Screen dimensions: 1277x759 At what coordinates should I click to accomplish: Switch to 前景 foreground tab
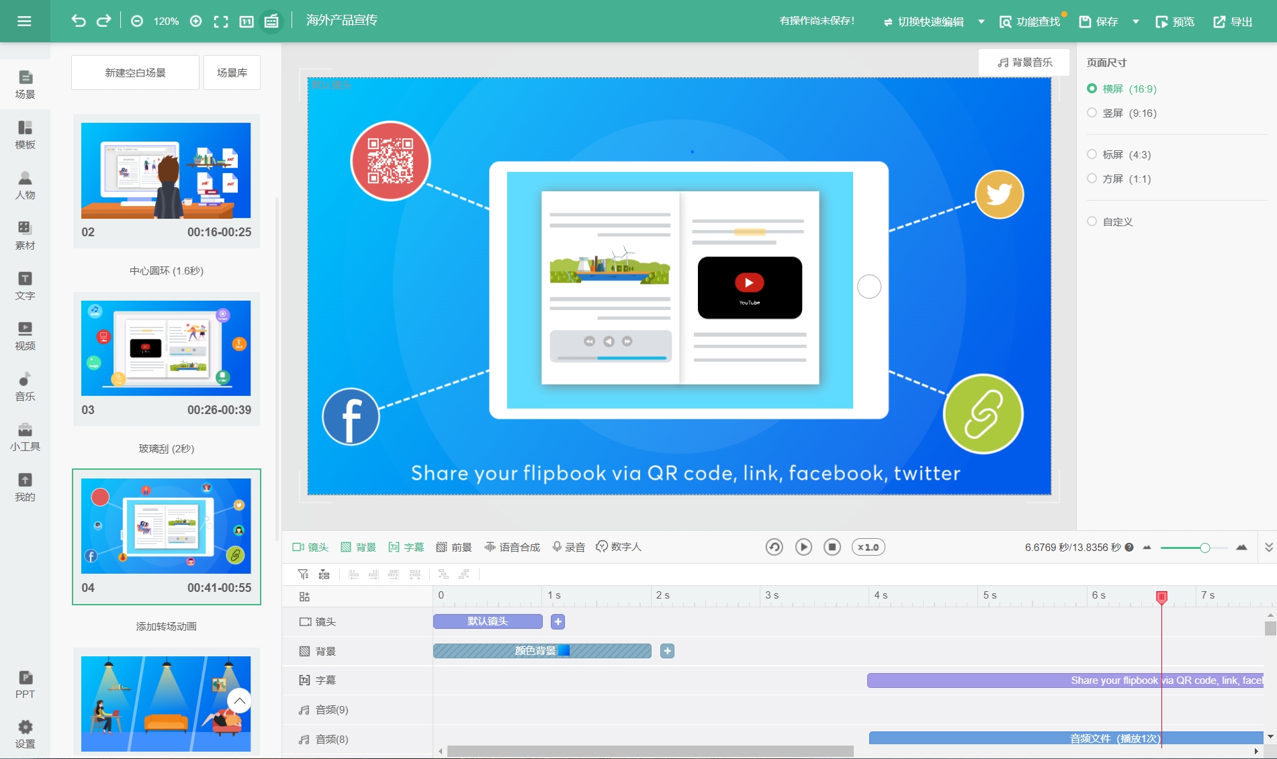(x=454, y=547)
